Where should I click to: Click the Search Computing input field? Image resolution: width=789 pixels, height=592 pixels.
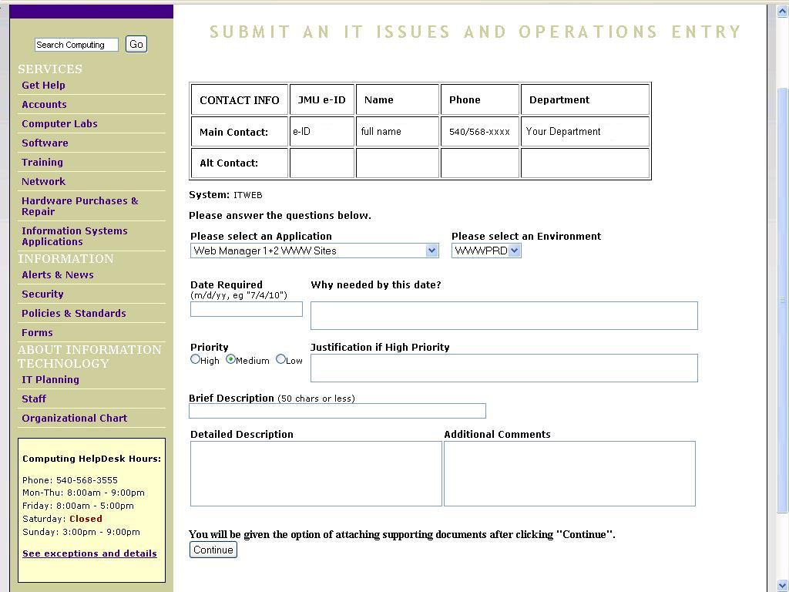tap(76, 45)
